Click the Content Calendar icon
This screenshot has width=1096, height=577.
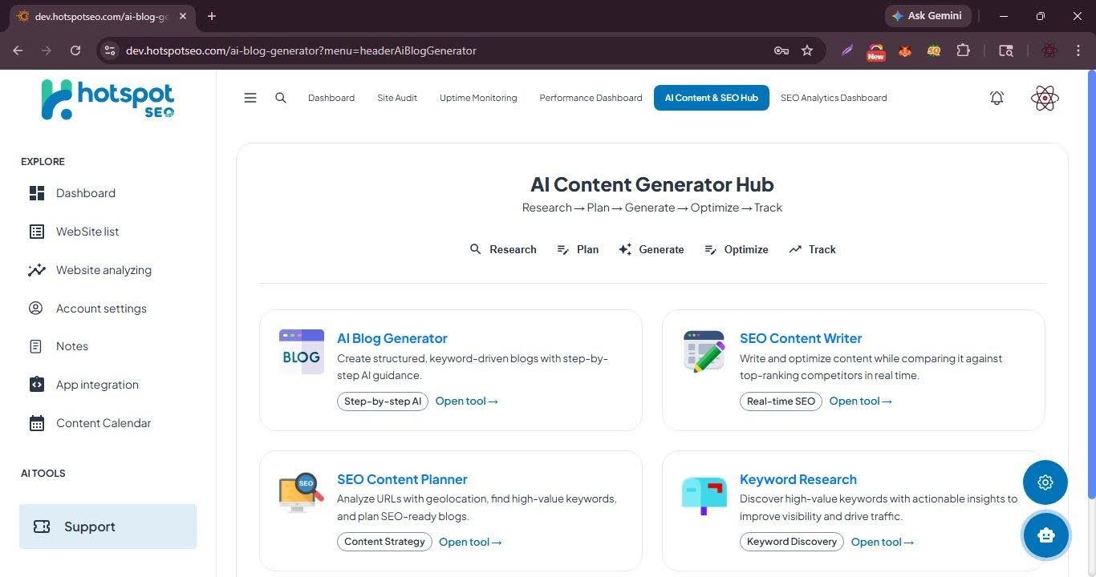click(x=37, y=423)
